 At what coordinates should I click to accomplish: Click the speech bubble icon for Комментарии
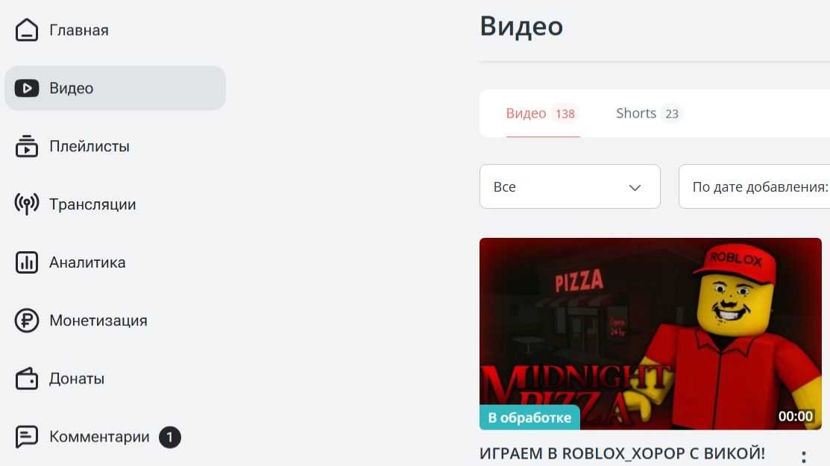pyautogui.click(x=26, y=437)
